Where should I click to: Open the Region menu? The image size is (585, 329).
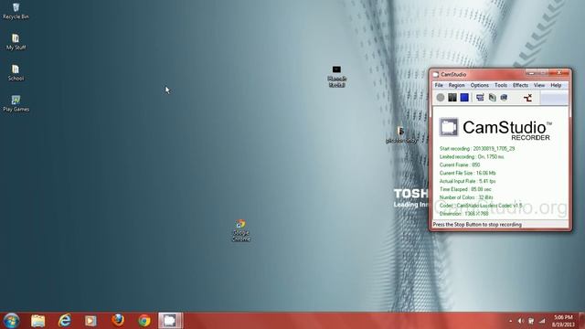(456, 85)
